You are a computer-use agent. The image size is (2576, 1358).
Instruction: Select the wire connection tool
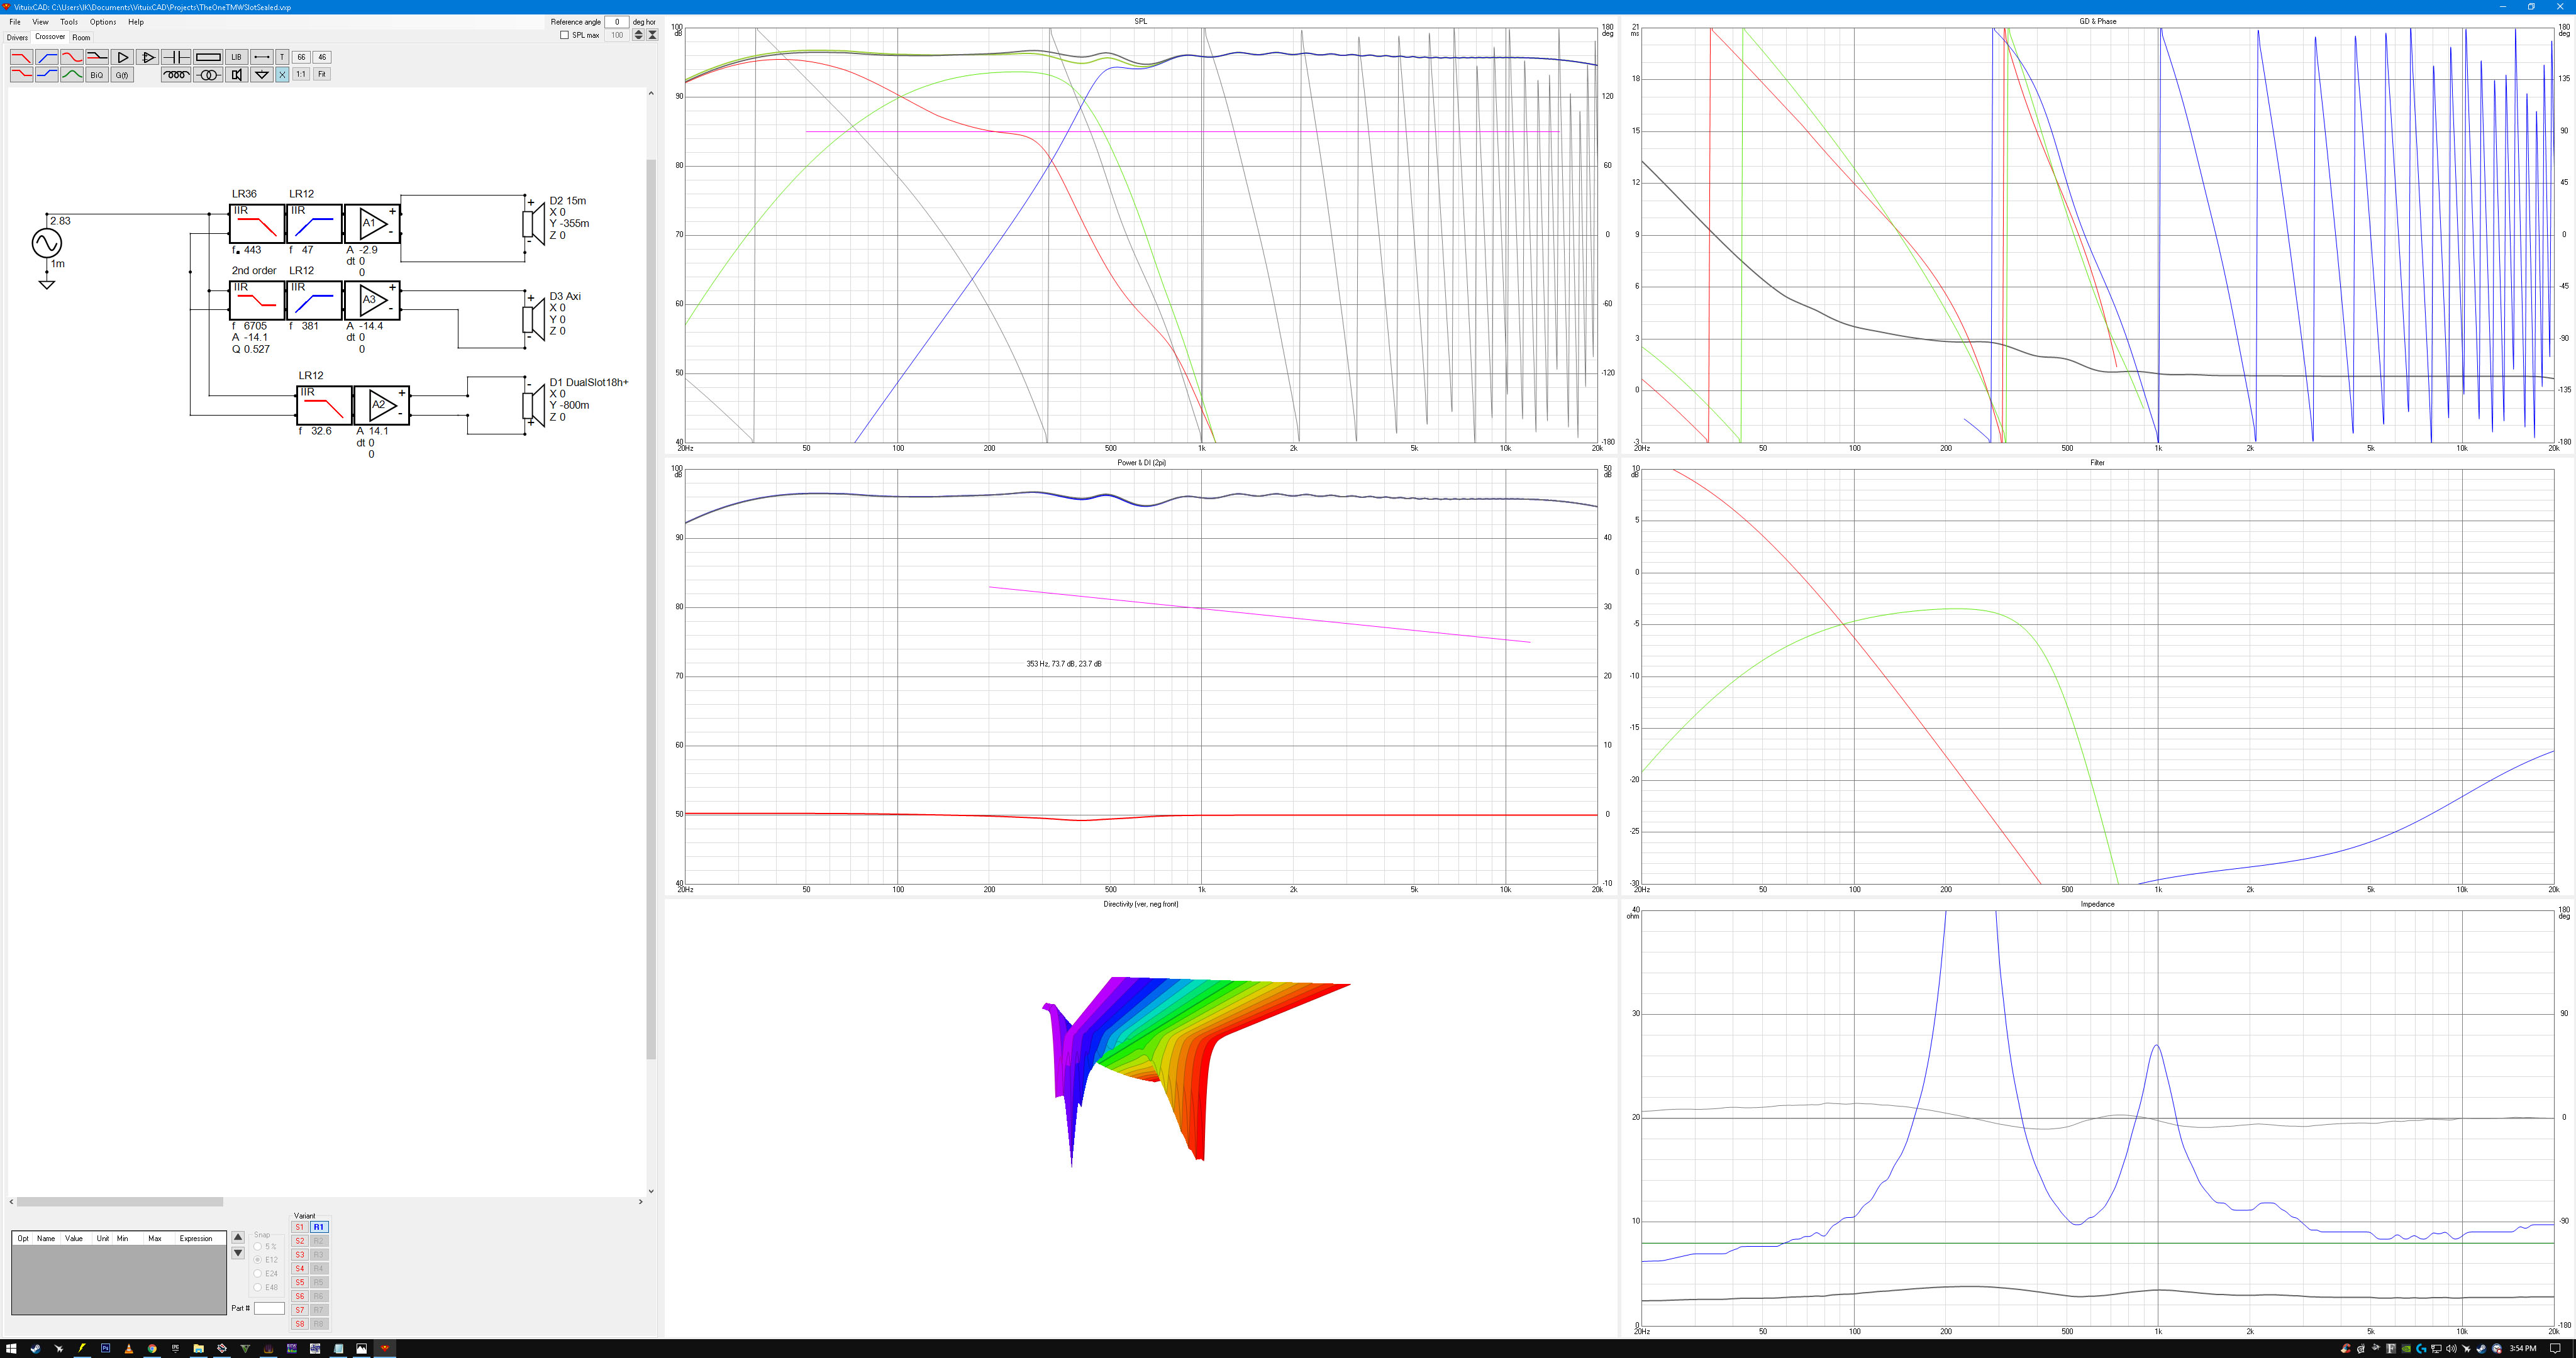click(x=262, y=57)
